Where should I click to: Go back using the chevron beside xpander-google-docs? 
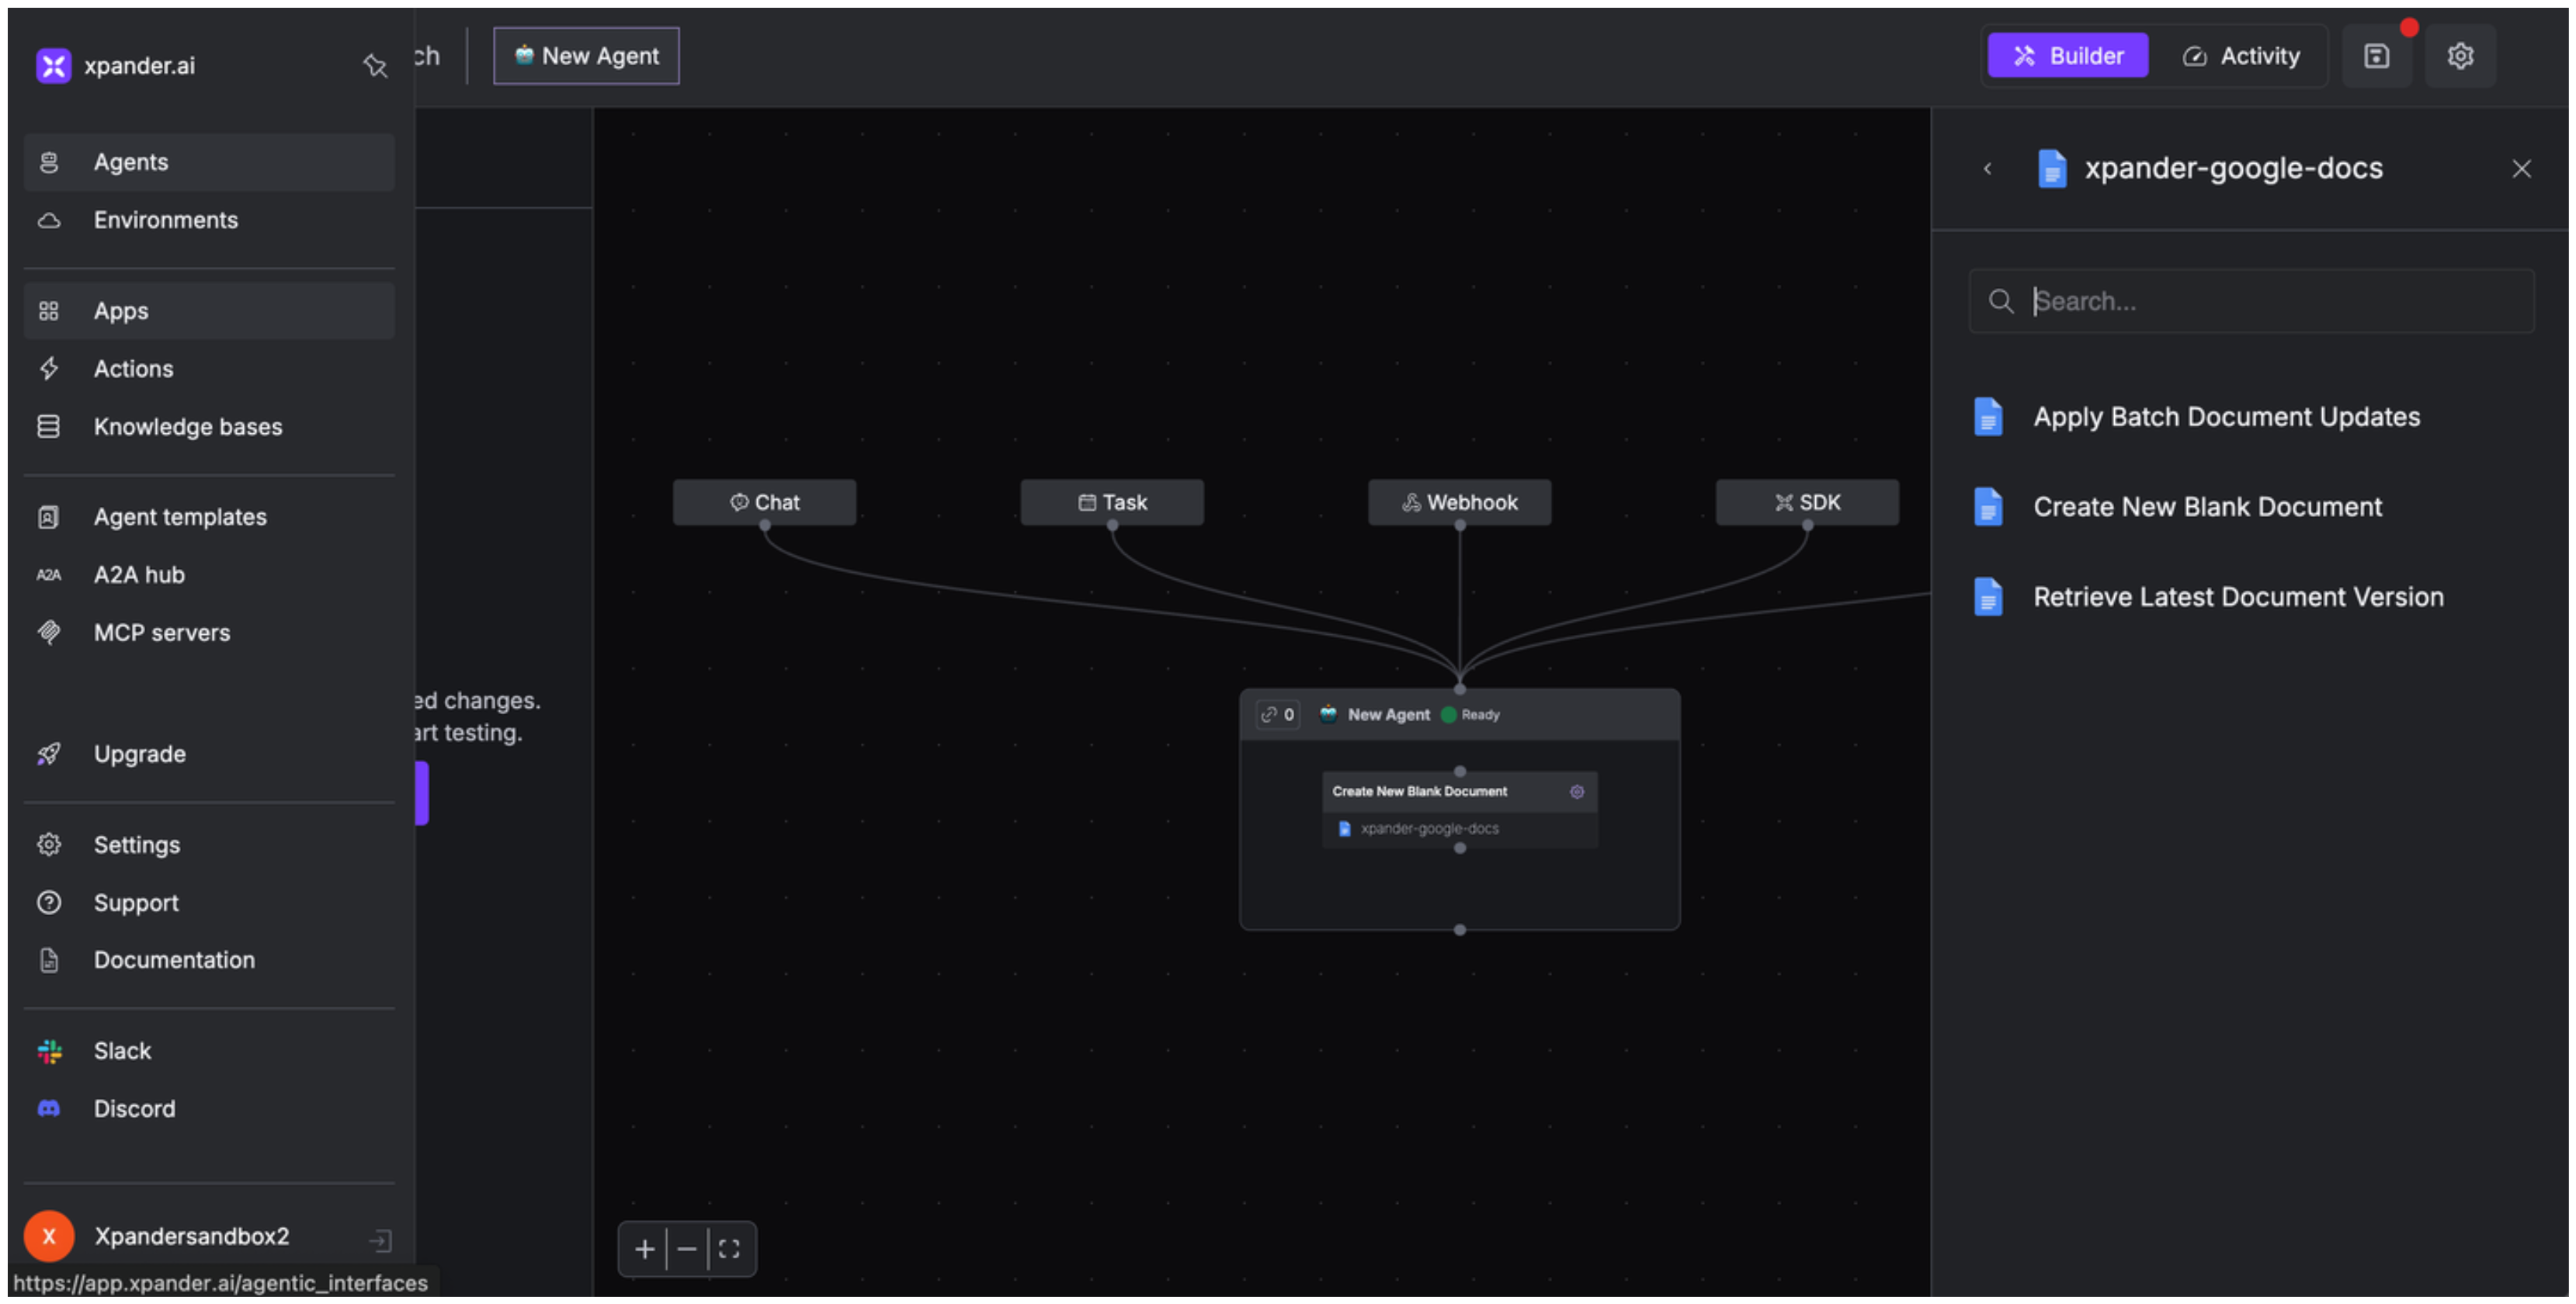[x=1988, y=169]
